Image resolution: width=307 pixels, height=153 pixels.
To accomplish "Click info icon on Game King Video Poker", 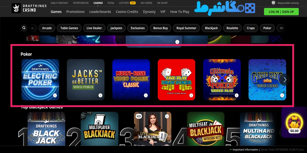I will (282, 95).
